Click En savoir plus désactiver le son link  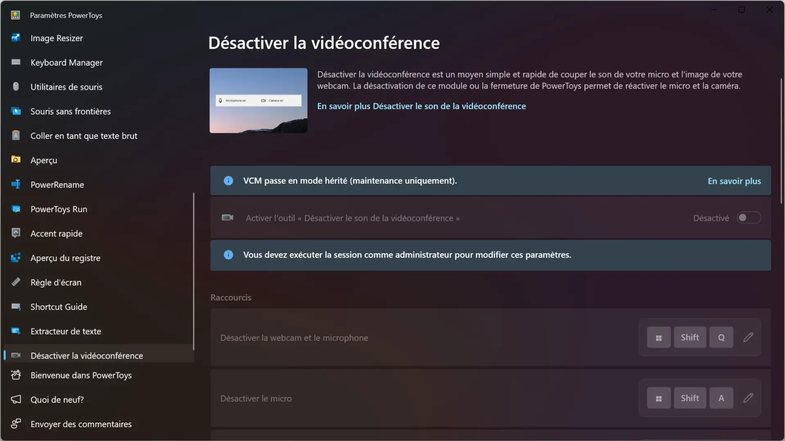click(422, 106)
